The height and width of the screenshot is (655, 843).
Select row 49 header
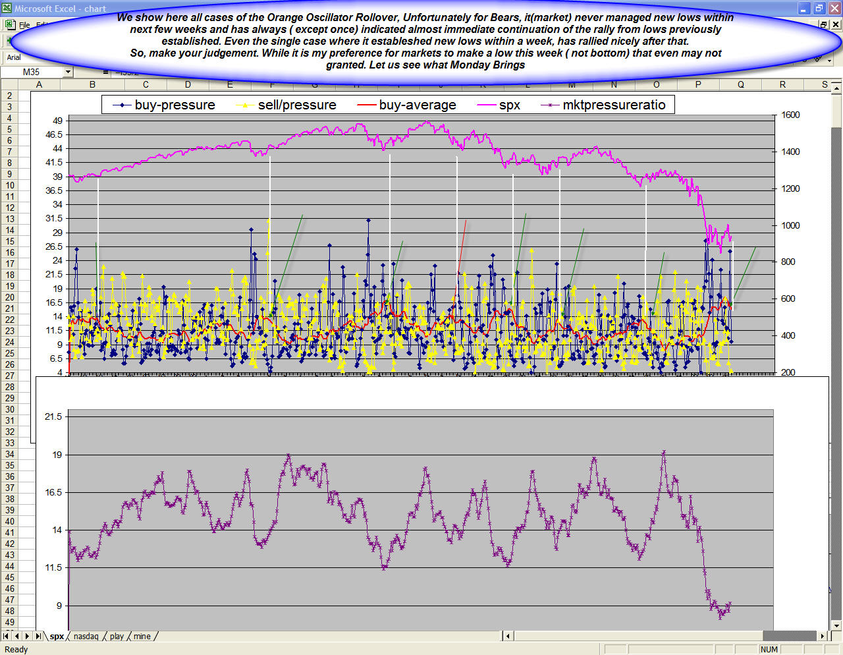(9, 622)
